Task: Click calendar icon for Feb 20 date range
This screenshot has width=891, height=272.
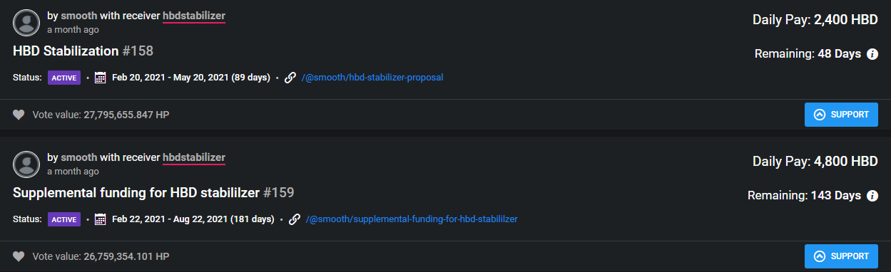Action: point(101,78)
